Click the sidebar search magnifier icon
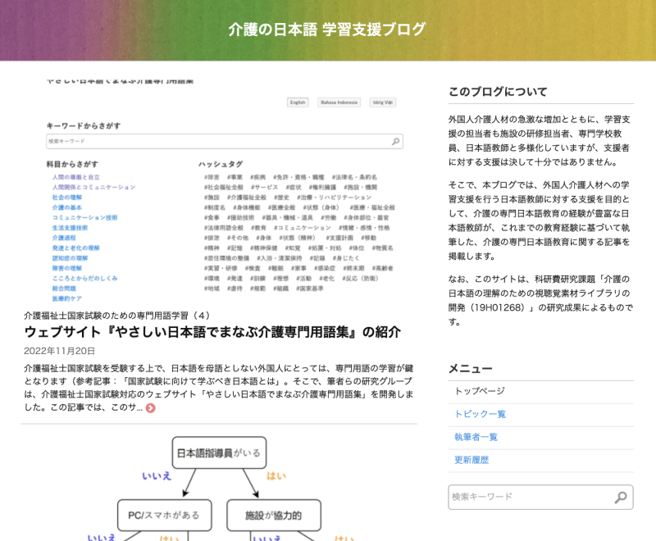656x541 pixels. click(x=621, y=497)
